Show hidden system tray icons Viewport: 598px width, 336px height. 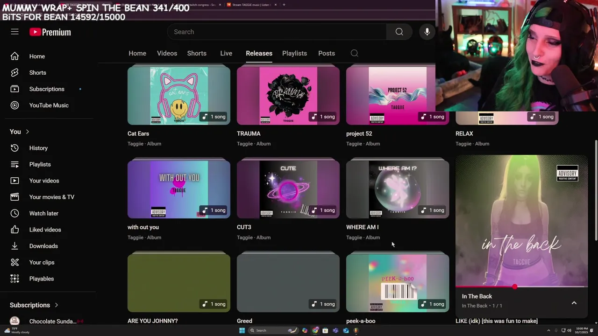tap(548, 330)
